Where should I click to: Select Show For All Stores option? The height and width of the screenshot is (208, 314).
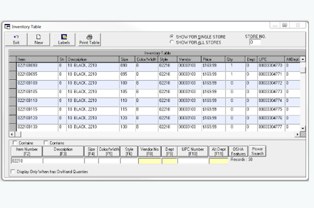(x=172, y=42)
